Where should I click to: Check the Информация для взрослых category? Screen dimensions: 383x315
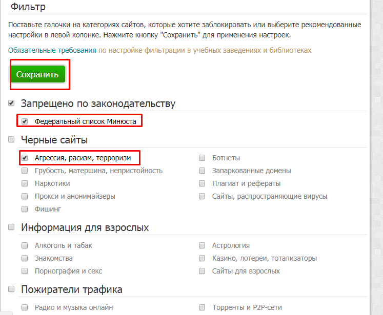(x=11, y=227)
